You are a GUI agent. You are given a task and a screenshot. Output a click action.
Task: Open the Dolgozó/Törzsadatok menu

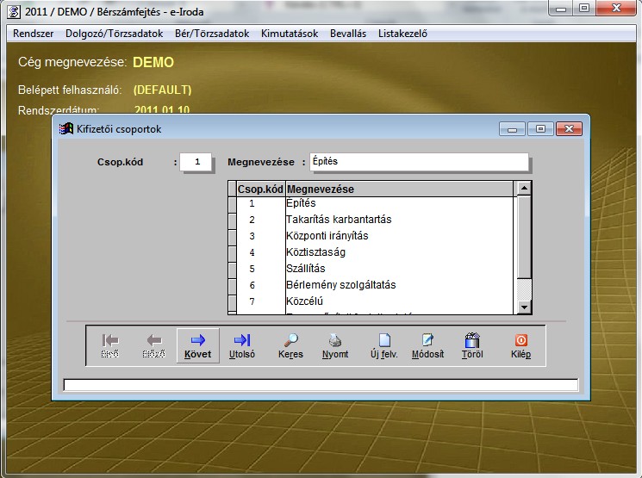(x=109, y=34)
